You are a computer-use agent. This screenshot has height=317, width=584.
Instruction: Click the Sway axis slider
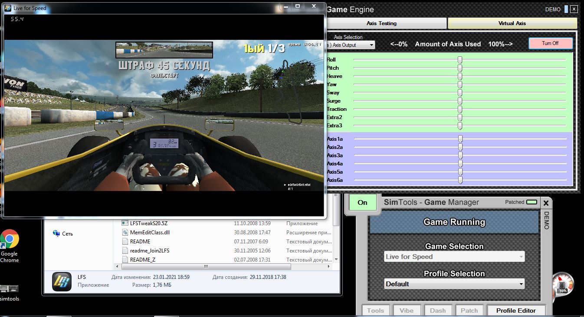pos(460,93)
